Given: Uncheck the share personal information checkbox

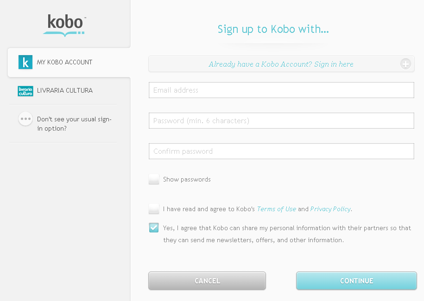Looking at the screenshot, I should (x=154, y=228).
